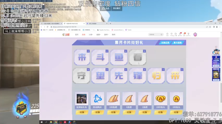
Task: Select the 锋 card
Action: pyautogui.click(x=137, y=76)
